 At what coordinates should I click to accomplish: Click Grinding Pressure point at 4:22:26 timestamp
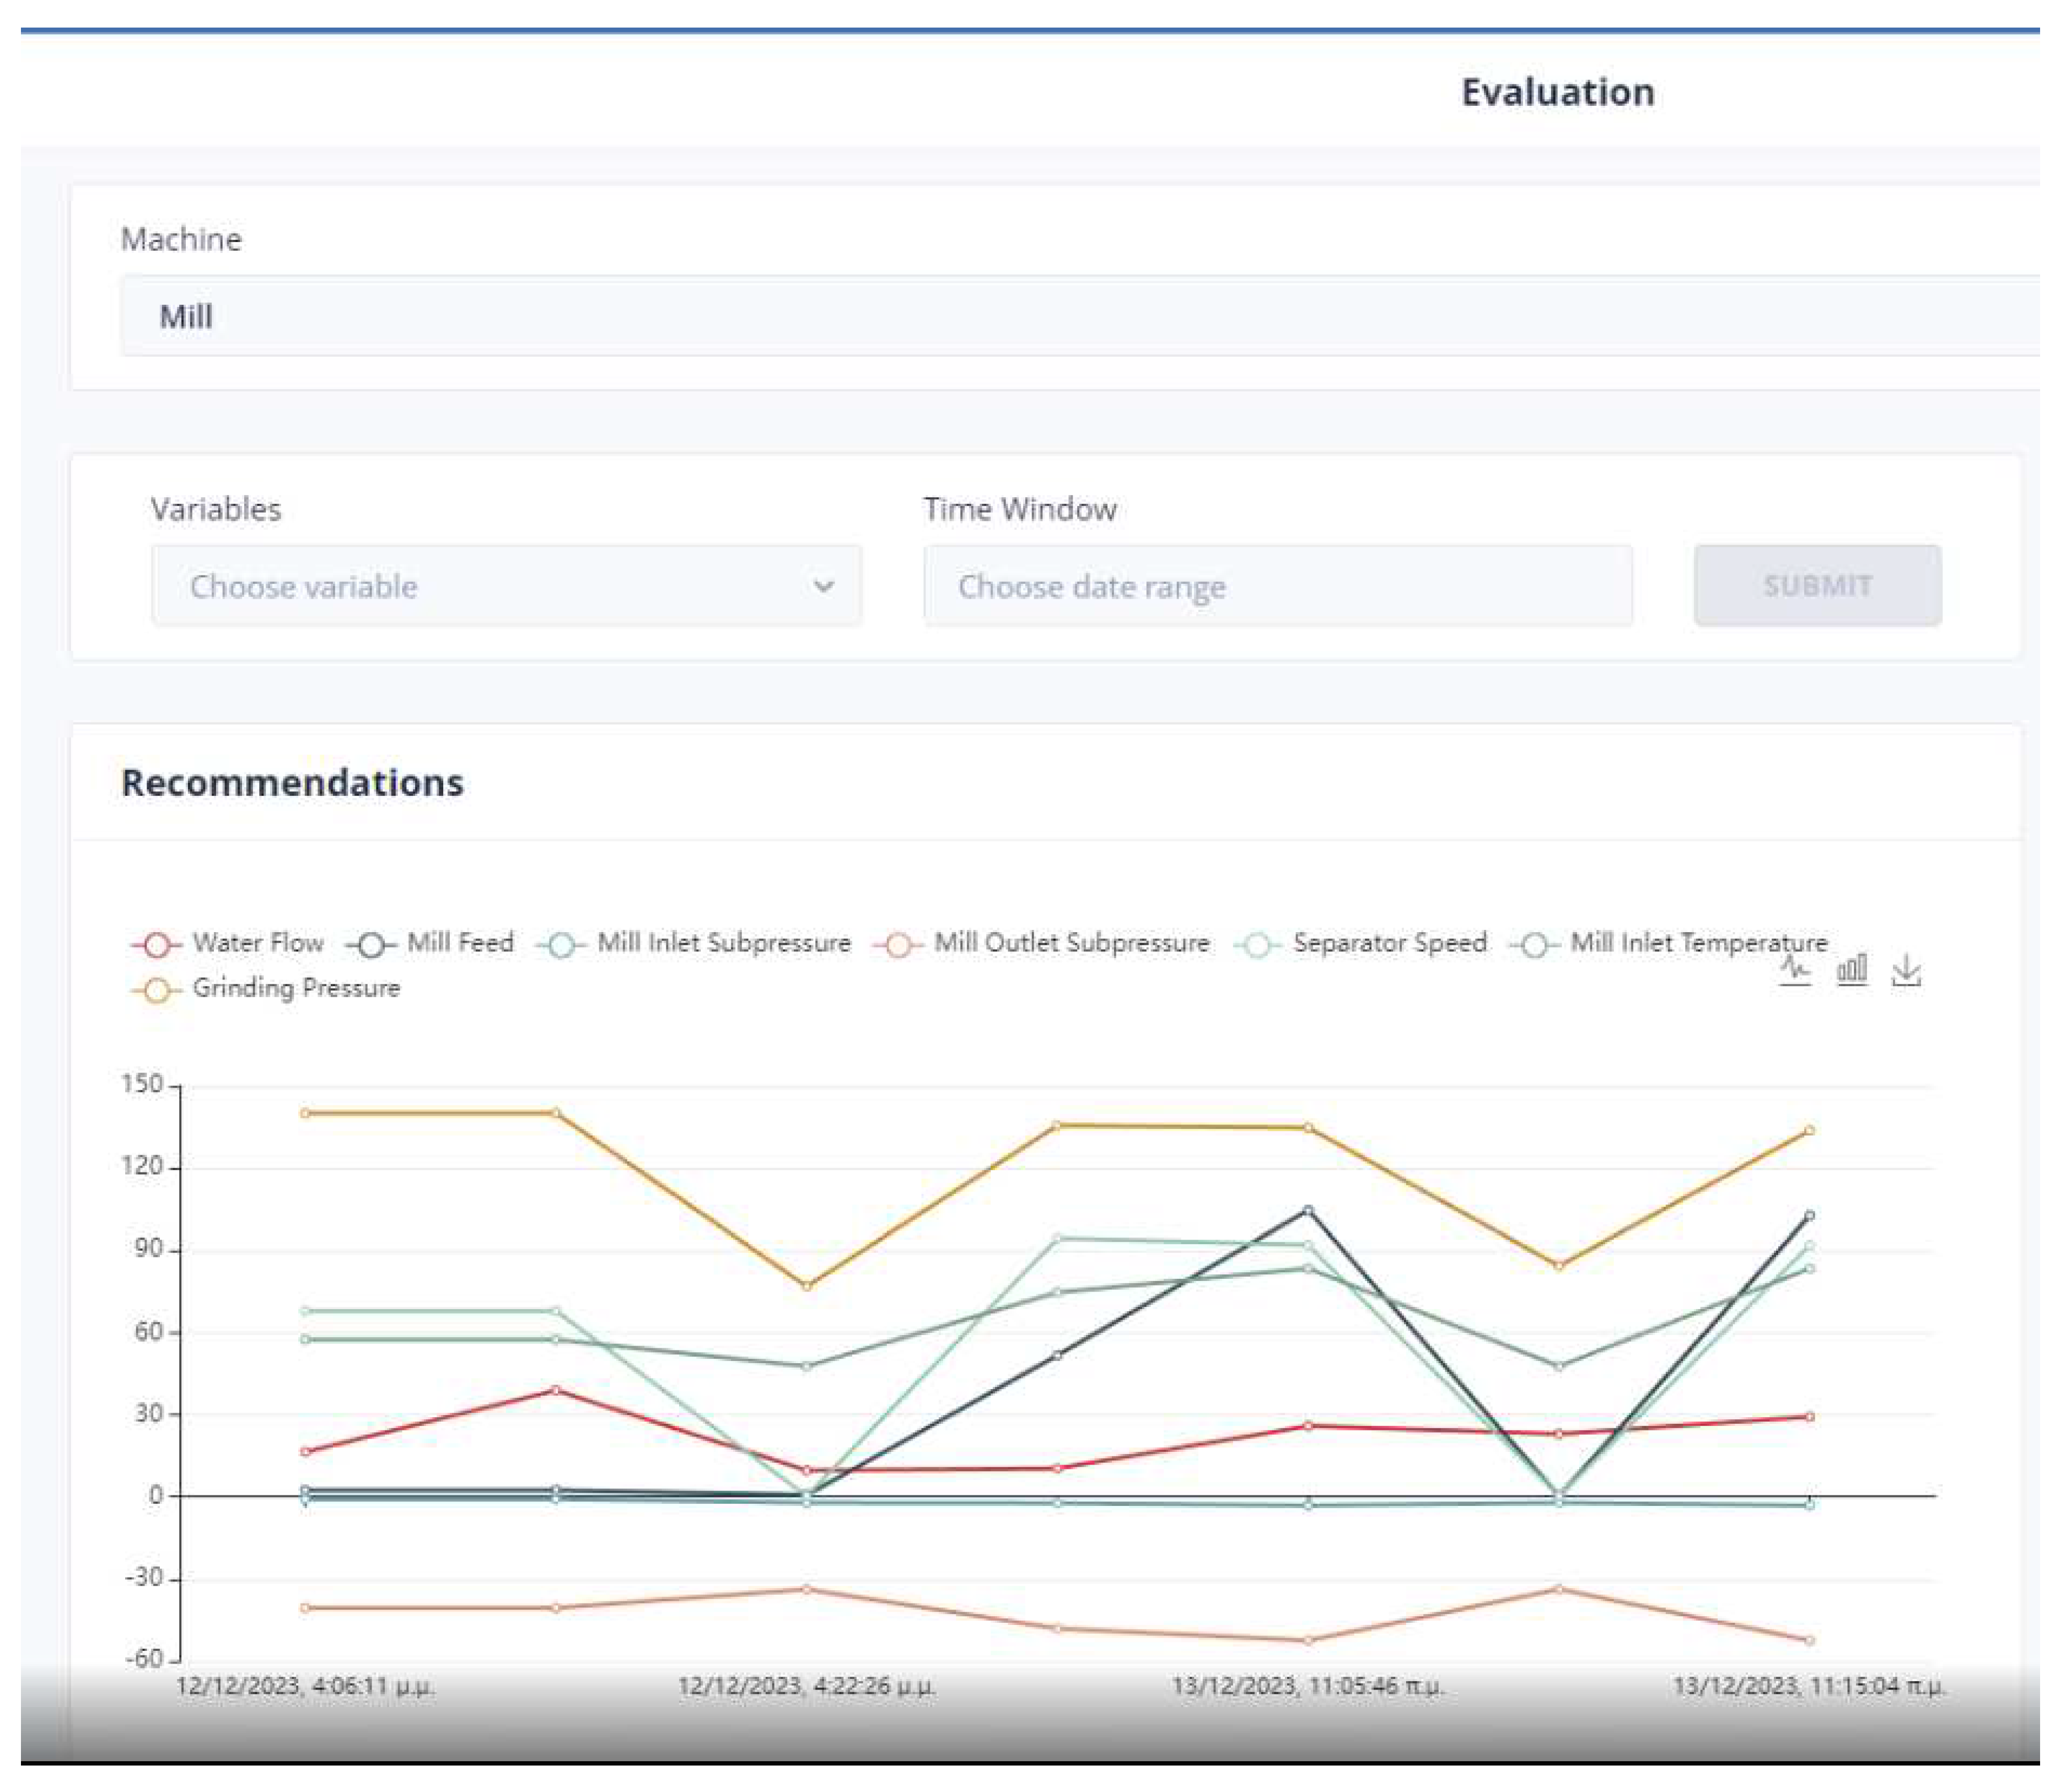[807, 1286]
